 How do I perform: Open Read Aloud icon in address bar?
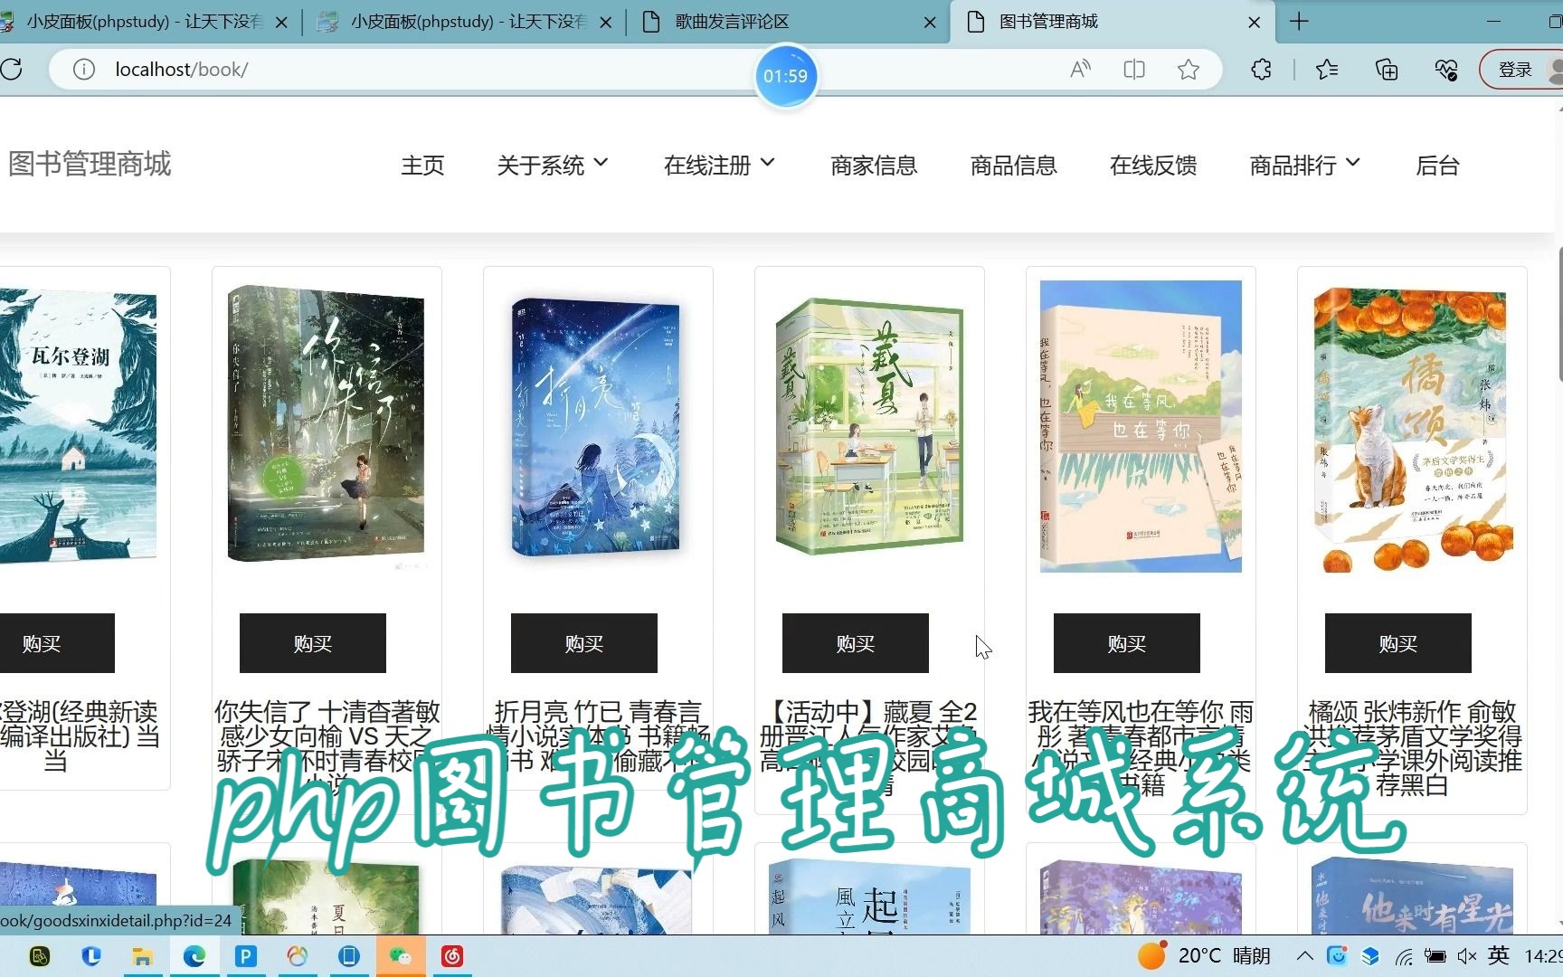pos(1080,70)
